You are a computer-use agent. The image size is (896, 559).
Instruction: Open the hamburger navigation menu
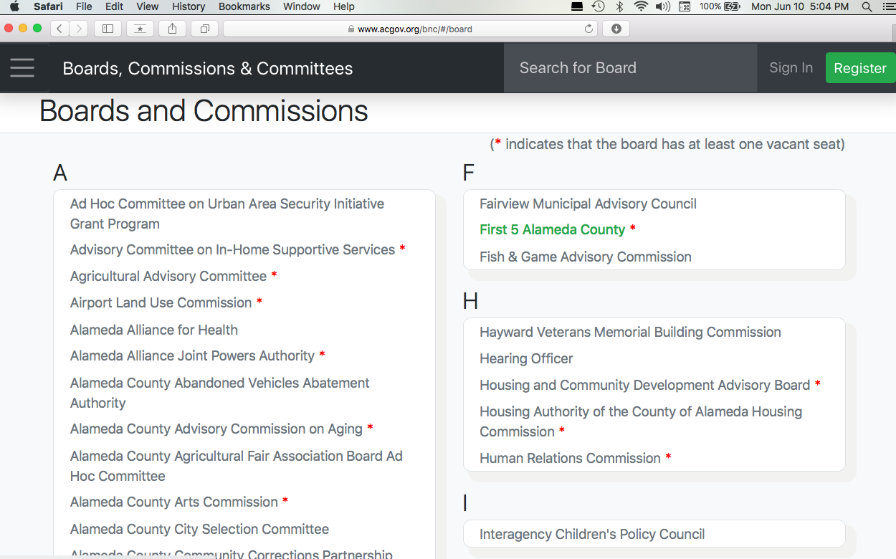[22, 67]
